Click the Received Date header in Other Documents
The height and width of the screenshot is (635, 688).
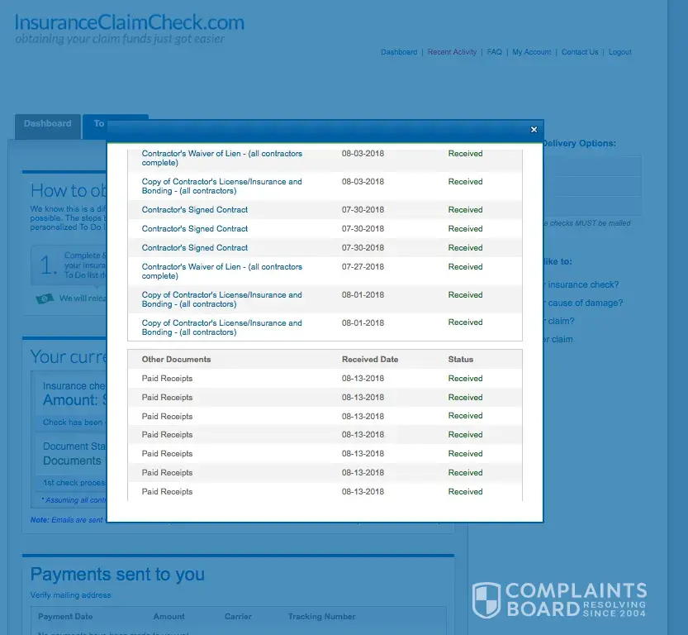(370, 360)
